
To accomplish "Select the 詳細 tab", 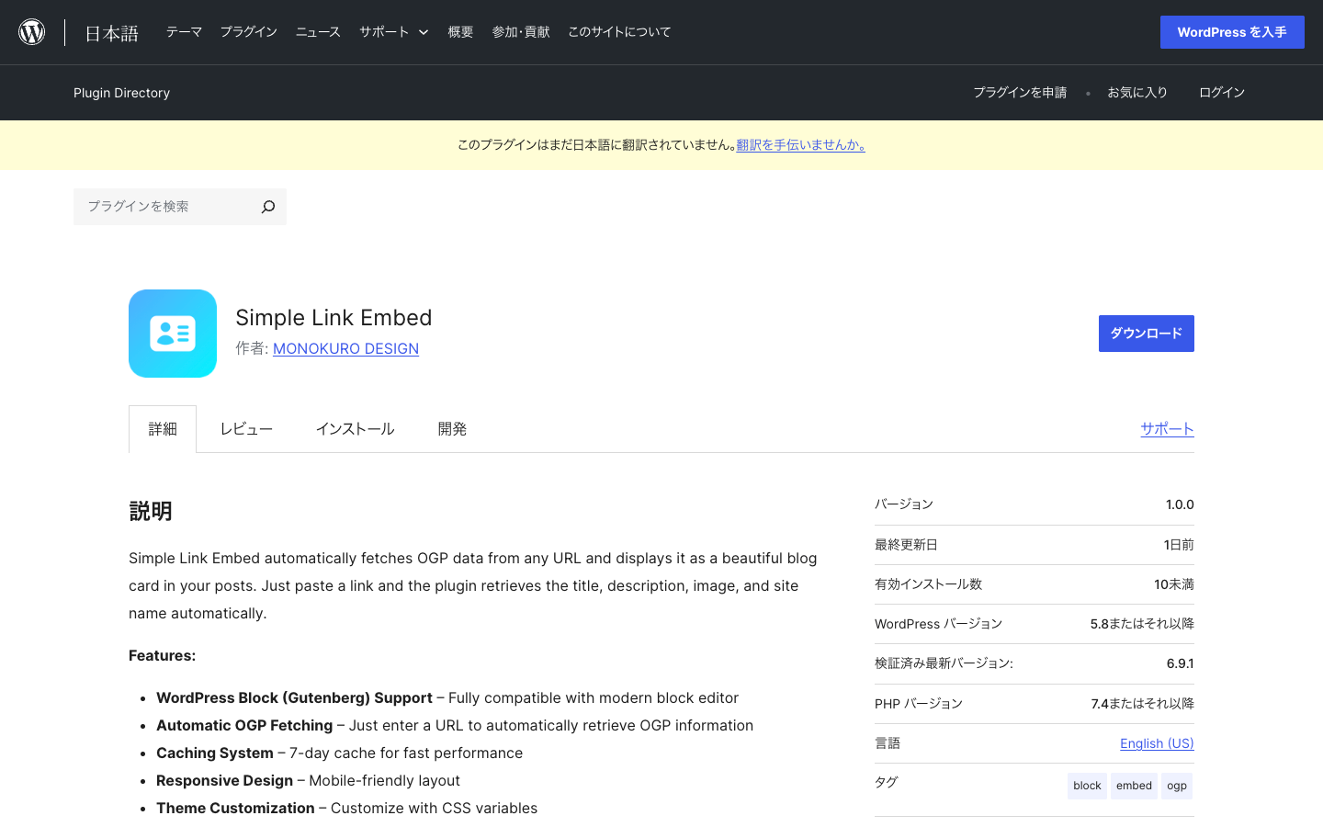I will 163,429.
